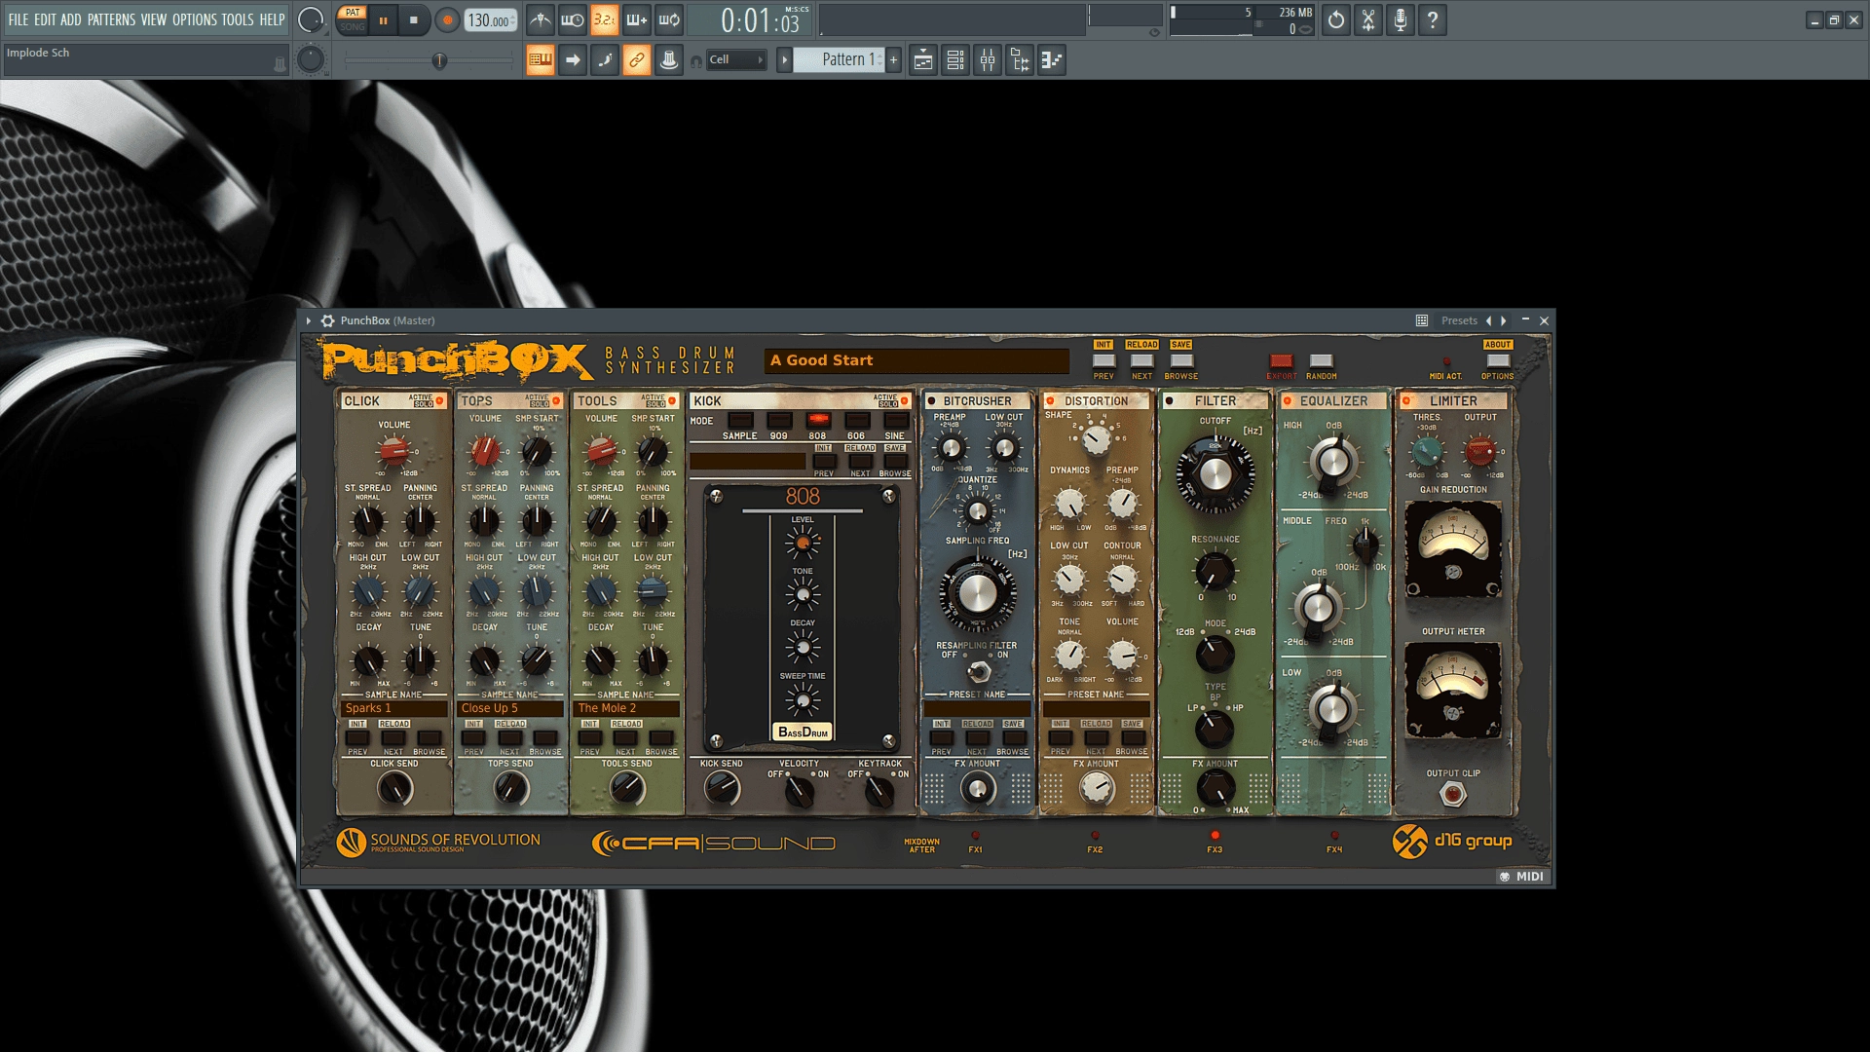Arm the record button in the transport

(x=447, y=19)
